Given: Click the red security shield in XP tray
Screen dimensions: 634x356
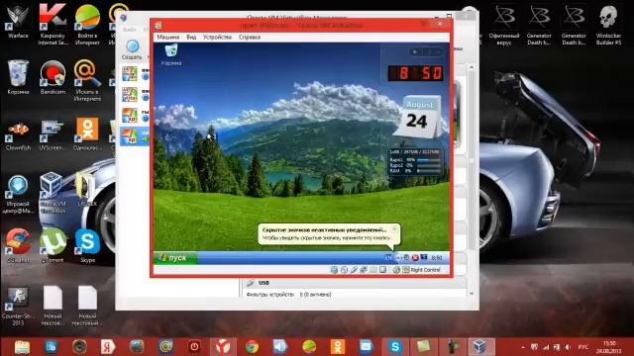Looking at the screenshot, I should pos(415,257).
